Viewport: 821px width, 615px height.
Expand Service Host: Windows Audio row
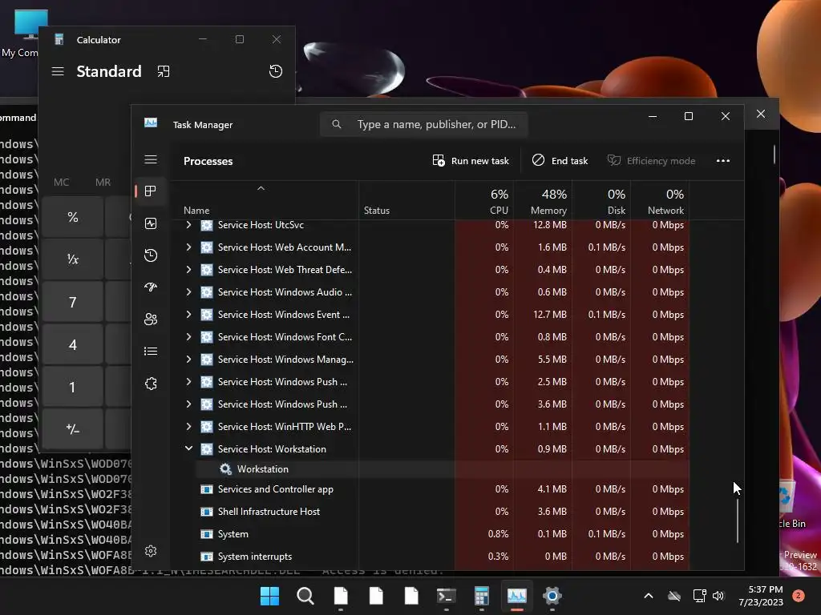[188, 292]
